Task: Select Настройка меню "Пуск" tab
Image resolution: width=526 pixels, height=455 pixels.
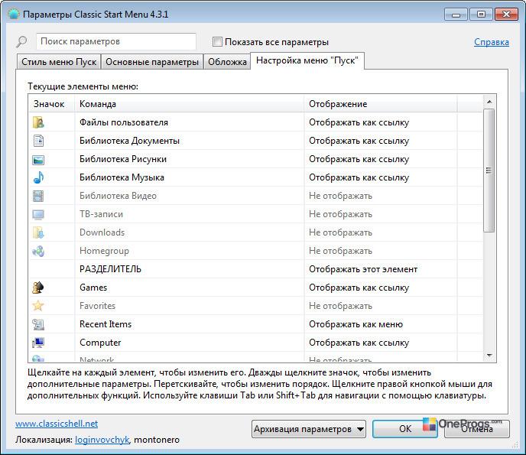Action: coord(307,60)
